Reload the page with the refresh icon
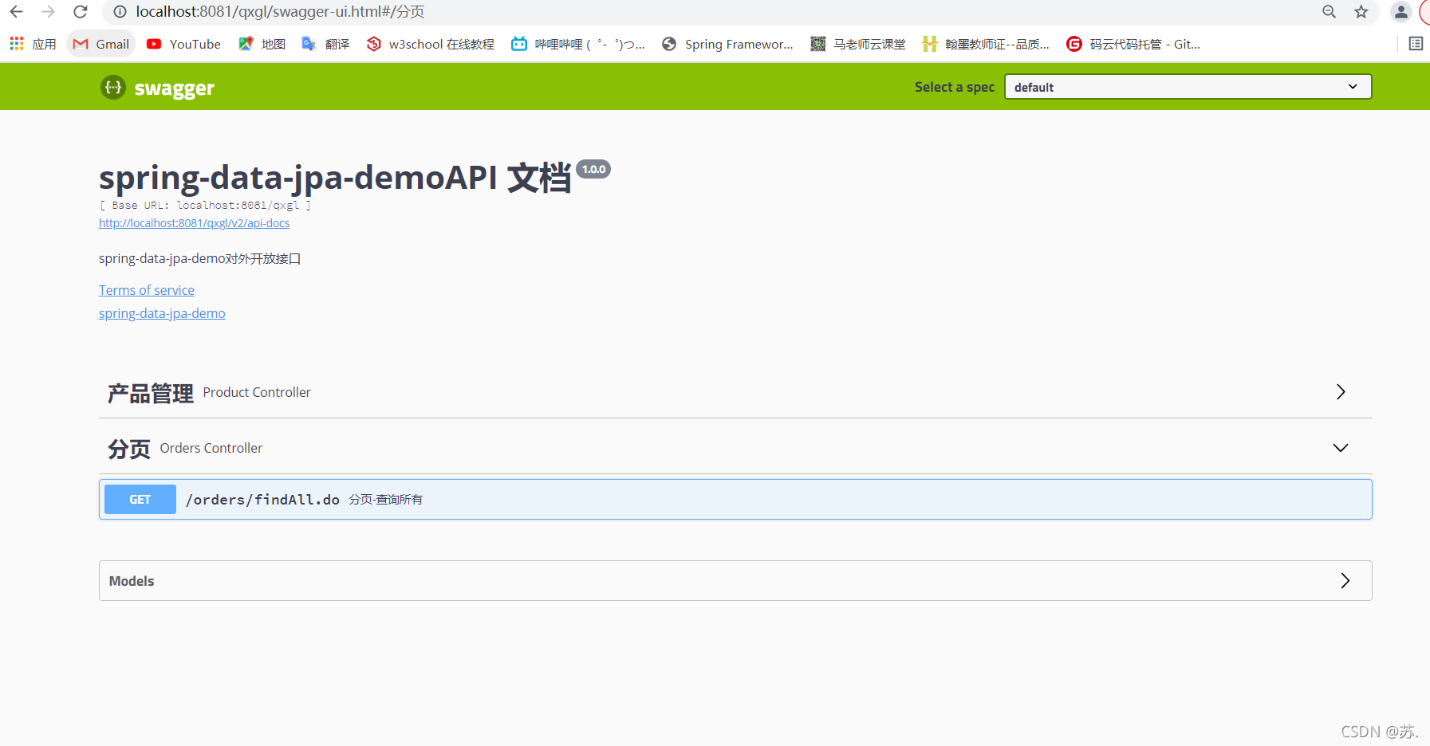 click(x=81, y=12)
